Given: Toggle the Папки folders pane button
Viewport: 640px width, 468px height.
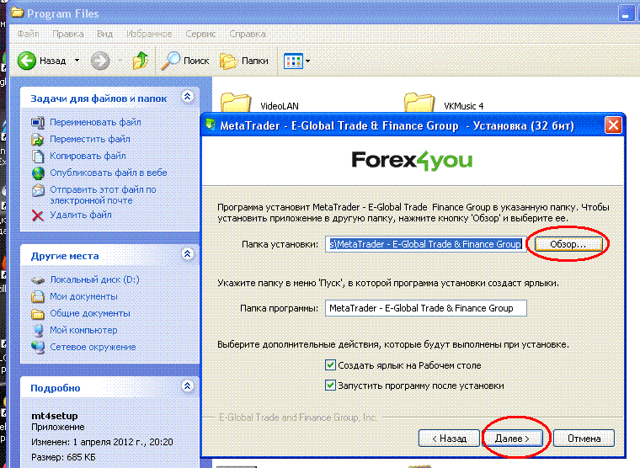Looking at the screenshot, I should tap(244, 61).
